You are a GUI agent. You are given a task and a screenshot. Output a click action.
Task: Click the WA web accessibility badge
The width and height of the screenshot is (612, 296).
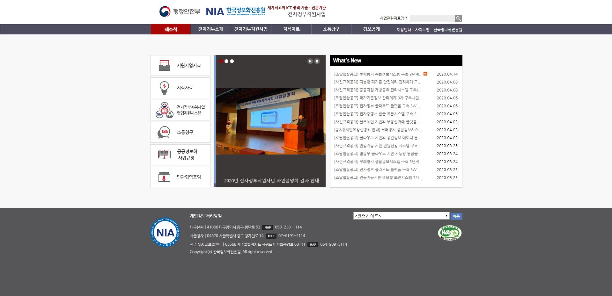tap(450, 233)
